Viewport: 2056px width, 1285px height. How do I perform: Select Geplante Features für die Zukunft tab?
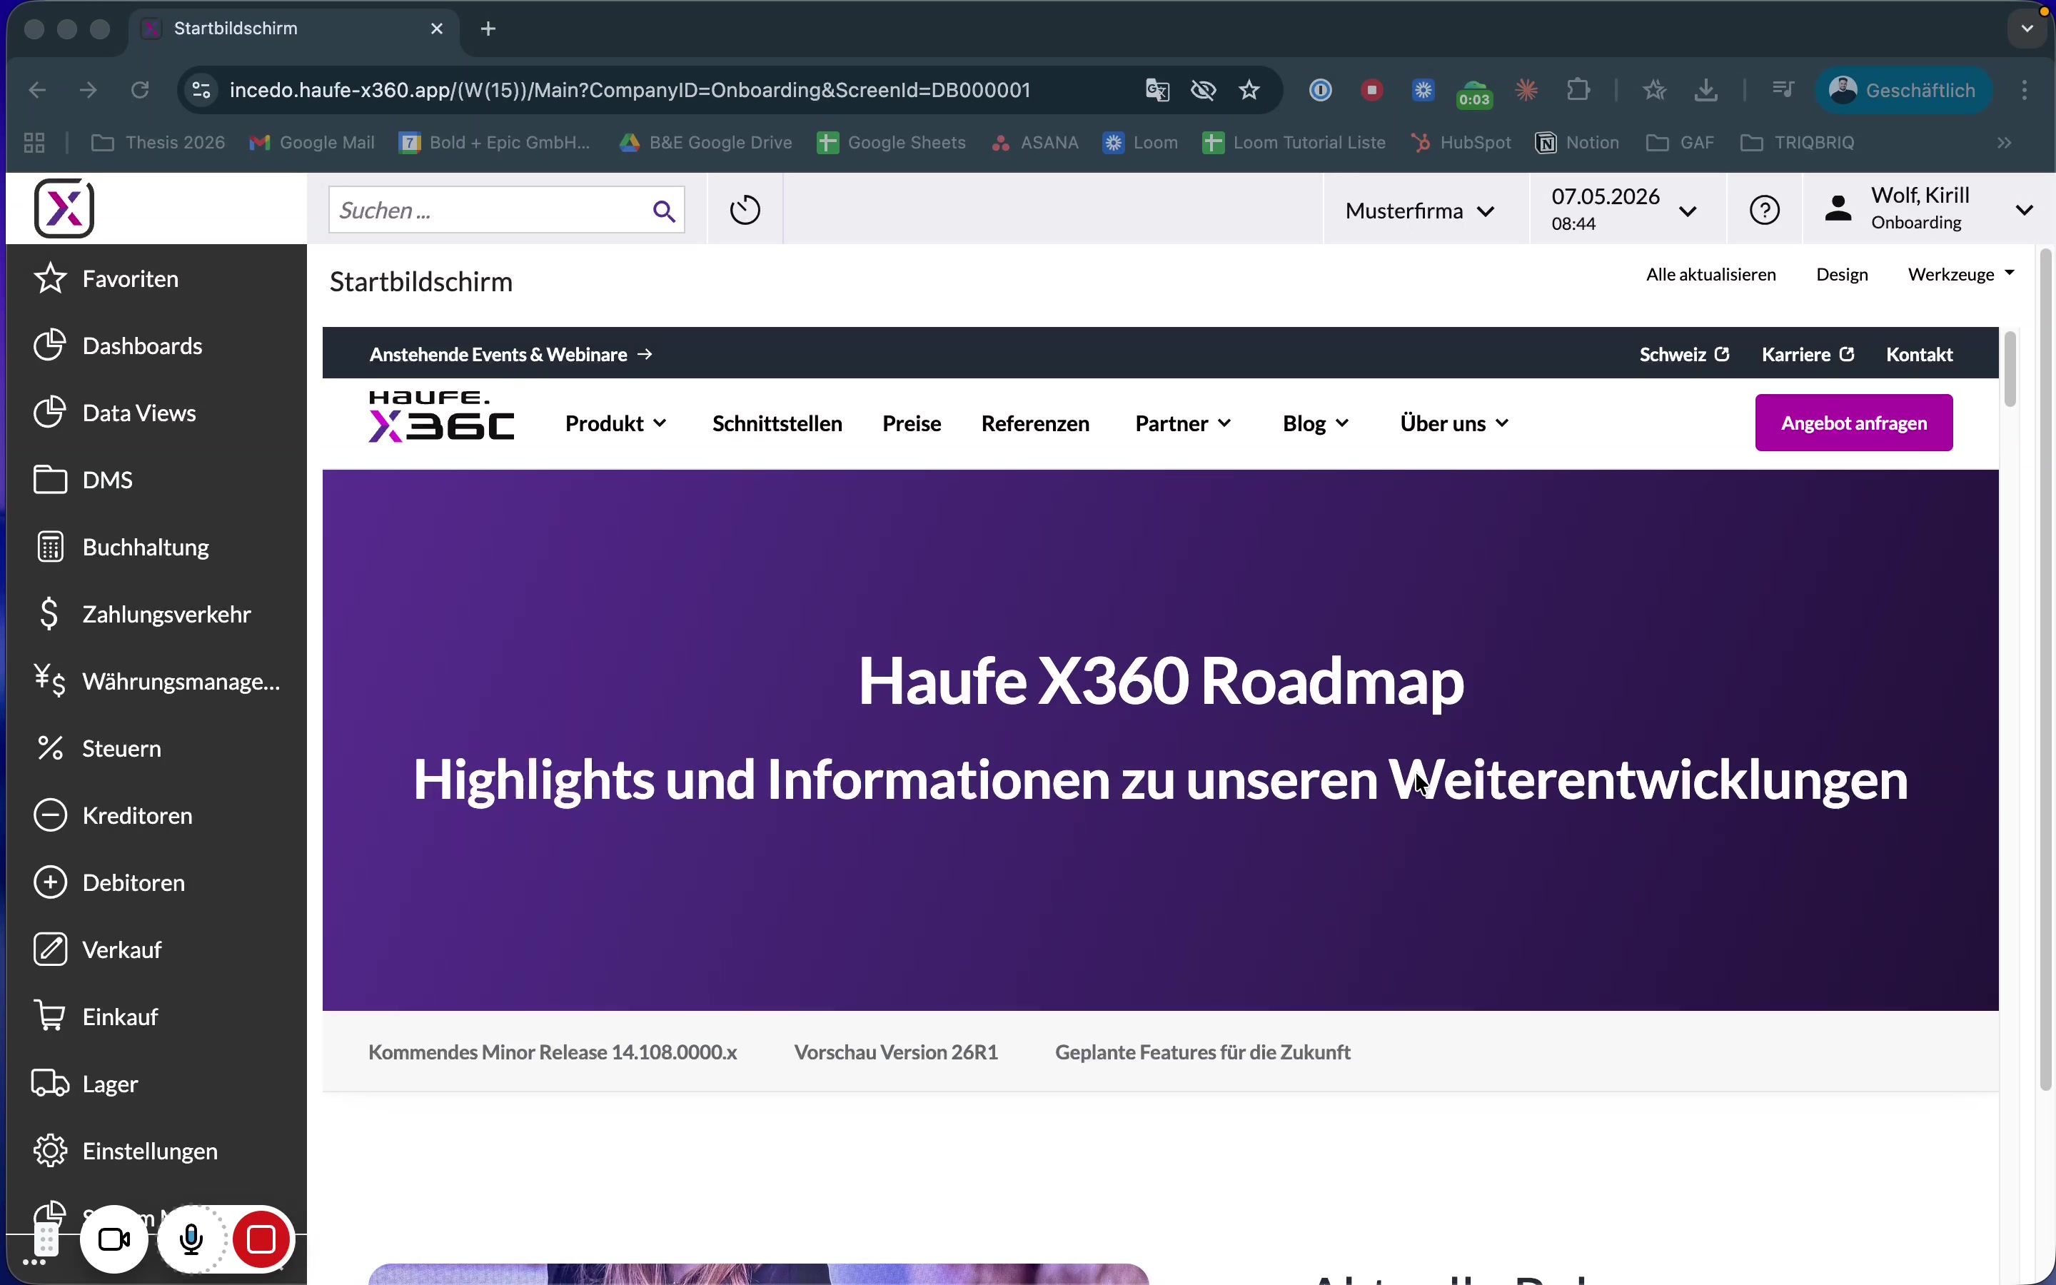pos(1202,1052)
